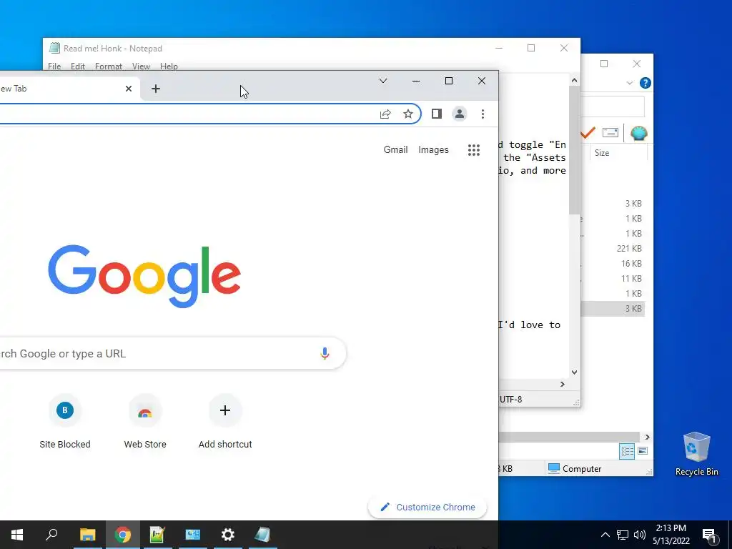Viewport: 732px width, 549px height.
Task: Click the share page icon in Chrome's address bar
Action: (x=385, y=114)
